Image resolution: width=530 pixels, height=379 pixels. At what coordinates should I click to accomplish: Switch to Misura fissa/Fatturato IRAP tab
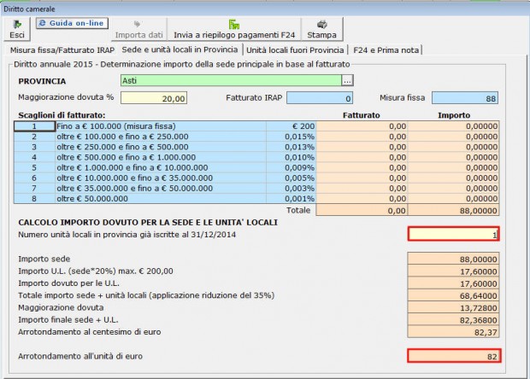(62, 50)
